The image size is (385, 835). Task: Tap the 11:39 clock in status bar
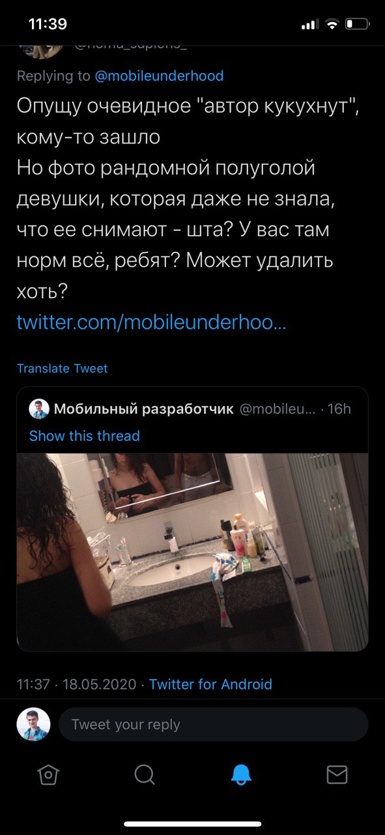[48, 24]
